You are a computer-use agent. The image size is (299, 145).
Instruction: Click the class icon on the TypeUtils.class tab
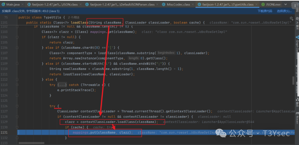(x=199, y=4)
